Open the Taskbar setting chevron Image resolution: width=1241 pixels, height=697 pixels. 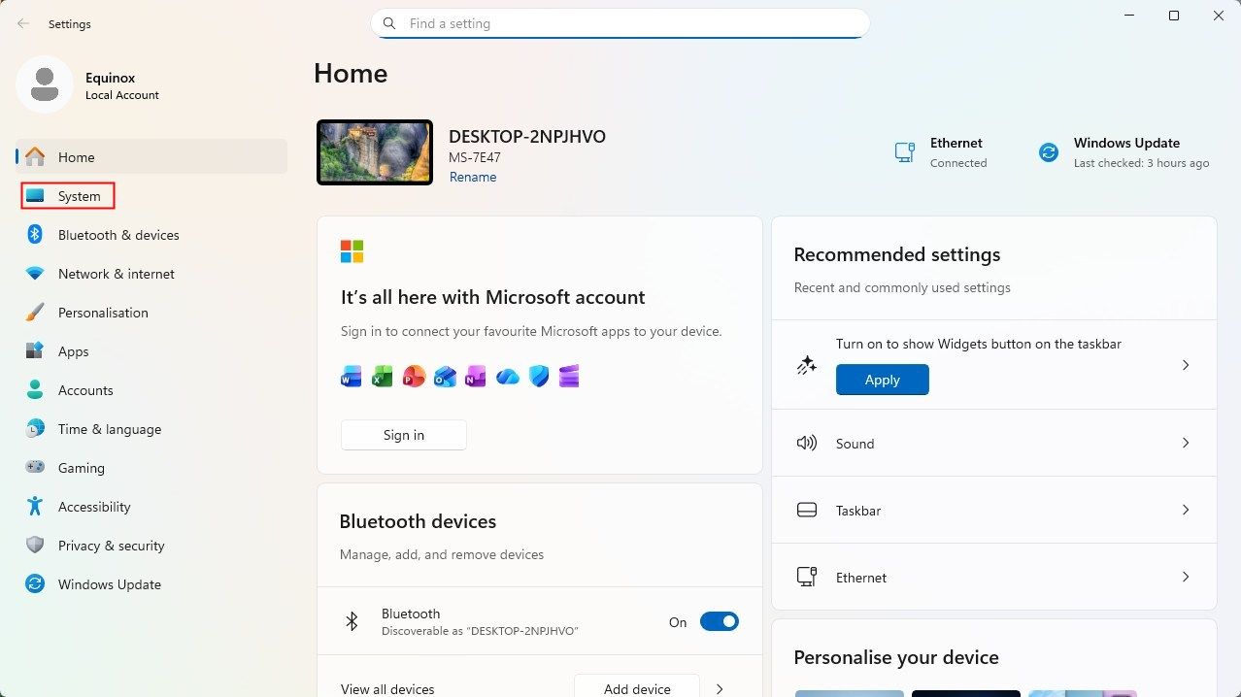[1186, 510]
